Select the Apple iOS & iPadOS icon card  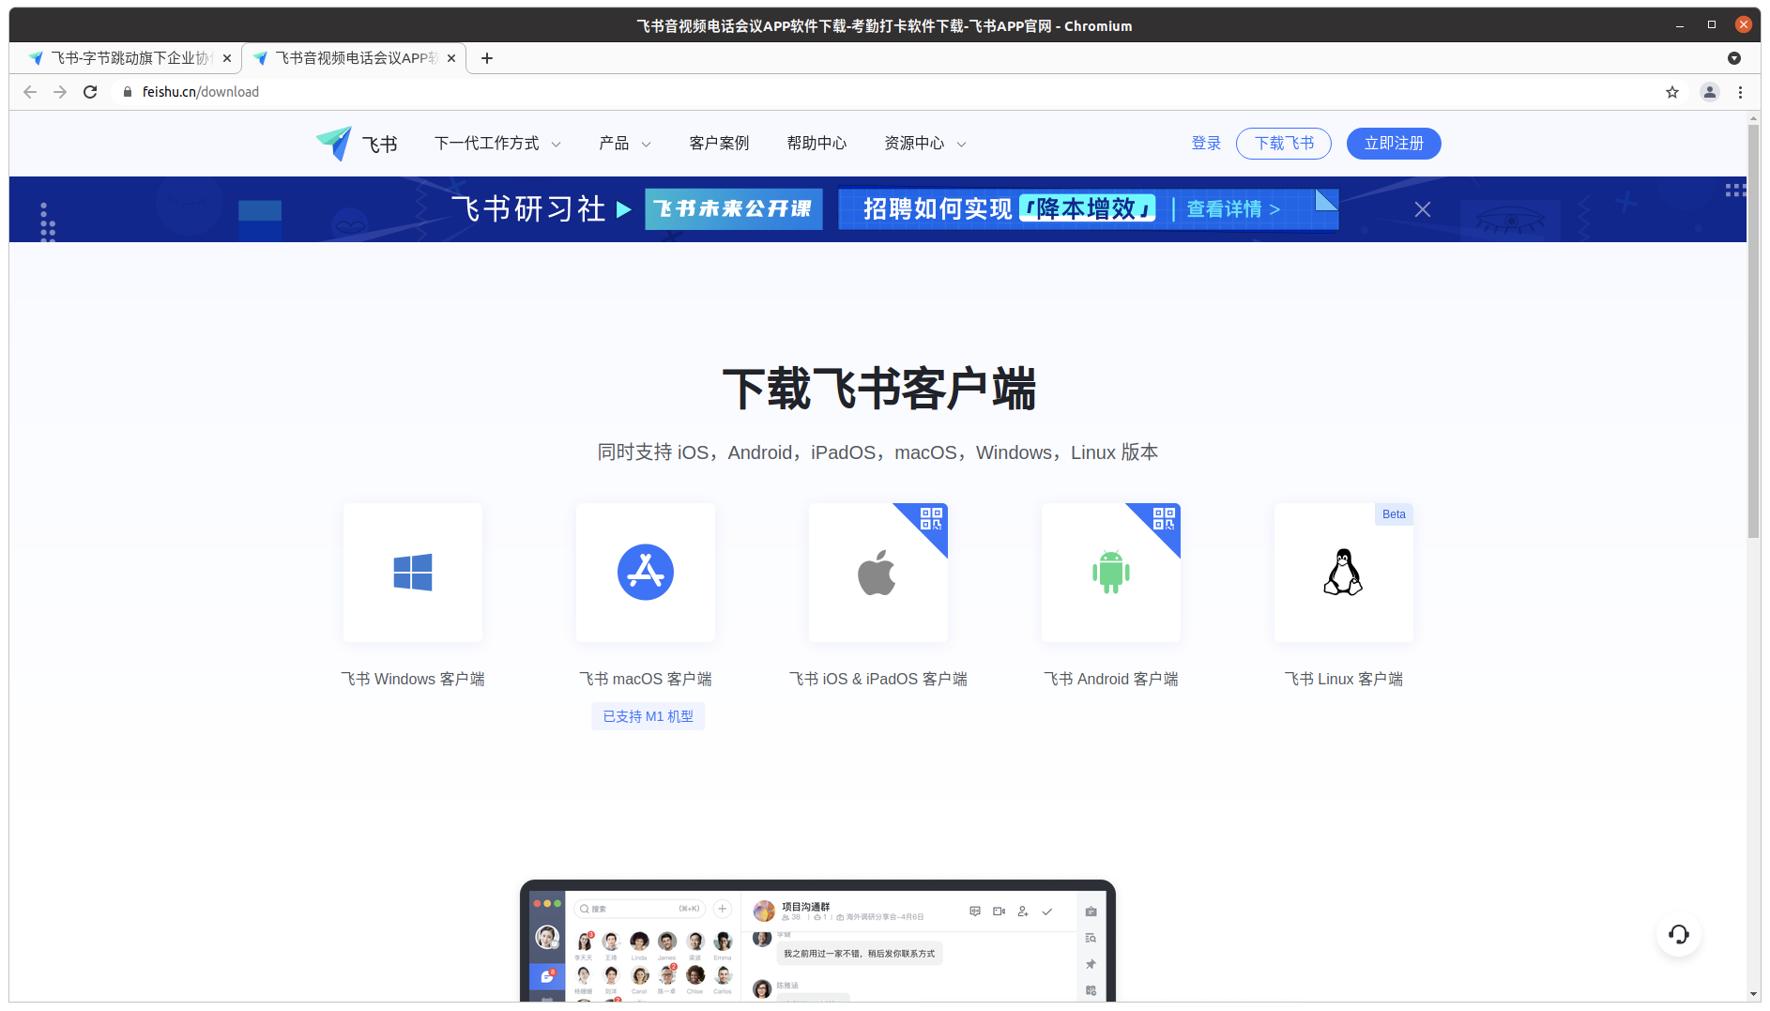coord(878,573)
